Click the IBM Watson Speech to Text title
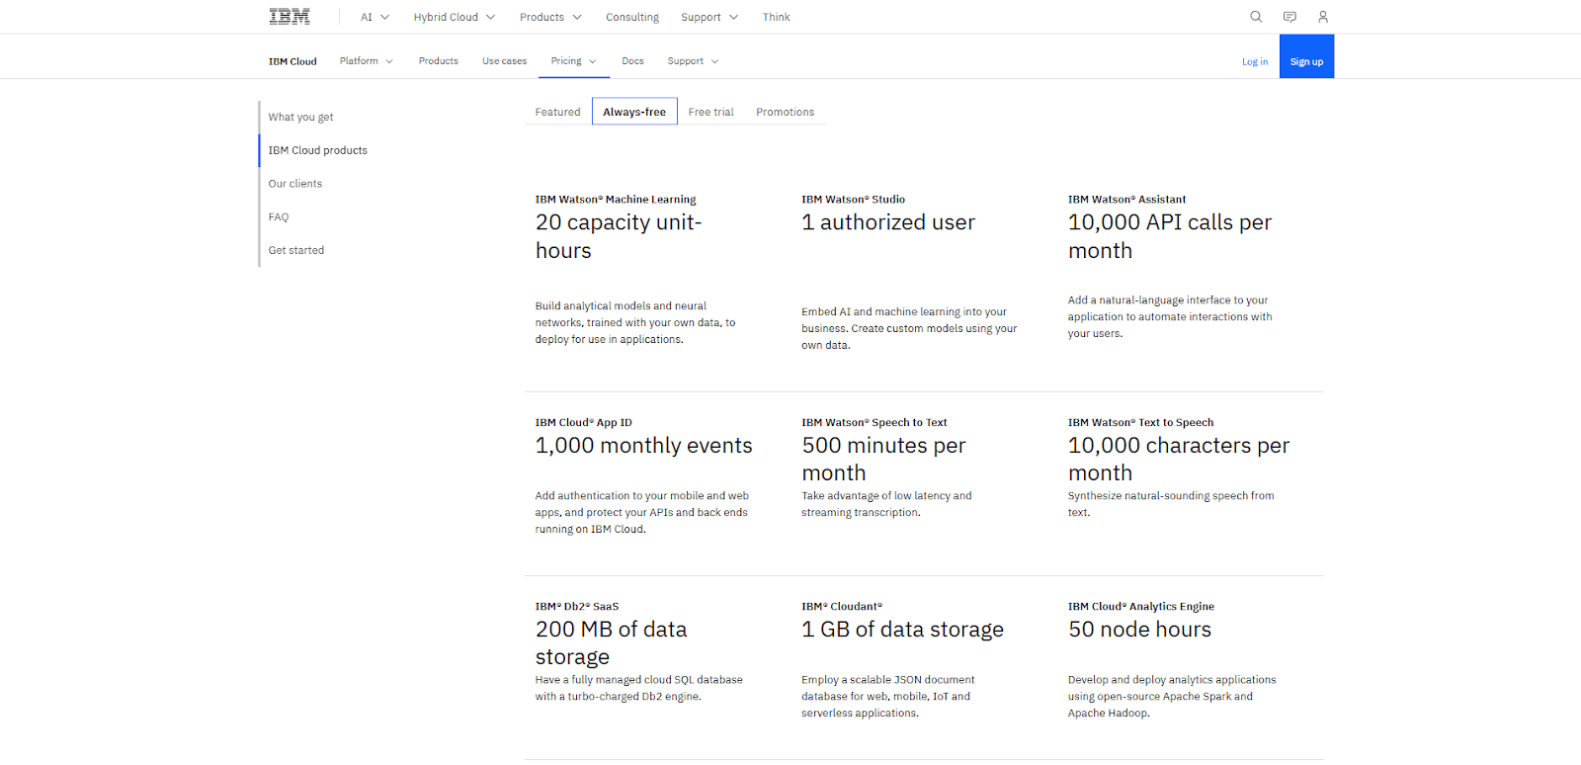The image size is (1581, 765). (874, 423)
